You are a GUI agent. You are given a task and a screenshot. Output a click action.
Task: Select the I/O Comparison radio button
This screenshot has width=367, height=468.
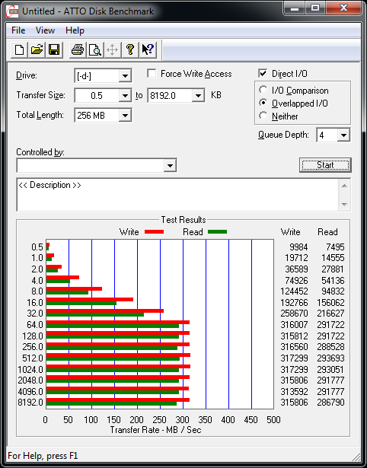click(x=263, y=90)
